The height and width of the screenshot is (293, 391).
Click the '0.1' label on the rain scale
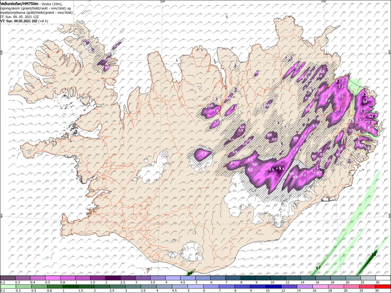pyautogui.click(x=2, y=291)
